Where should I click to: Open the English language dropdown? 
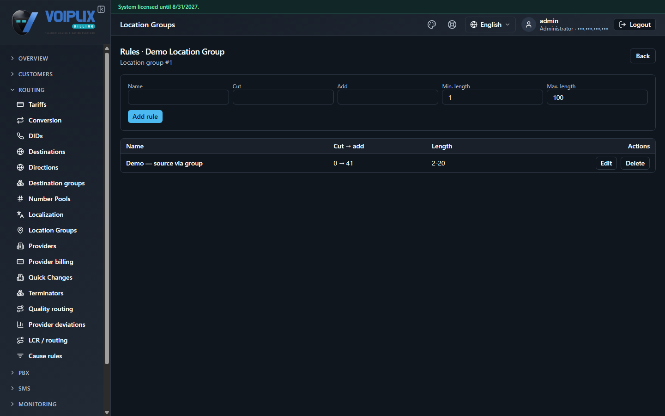coord(490,24)
